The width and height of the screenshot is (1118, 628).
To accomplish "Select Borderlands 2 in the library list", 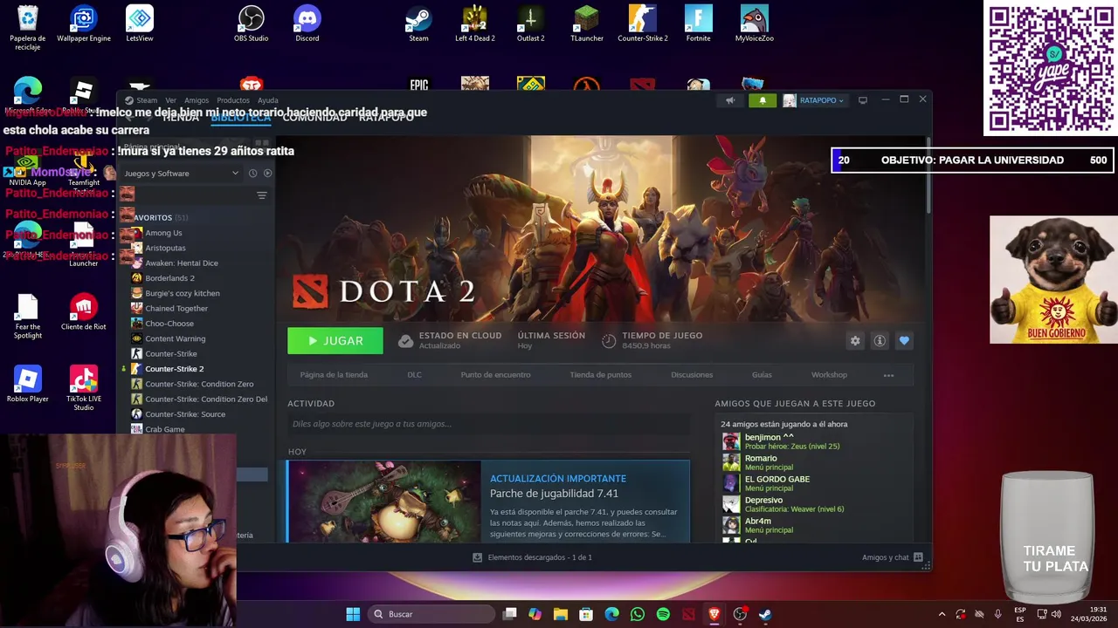I will pyautogui.click(x=169, y=278).
